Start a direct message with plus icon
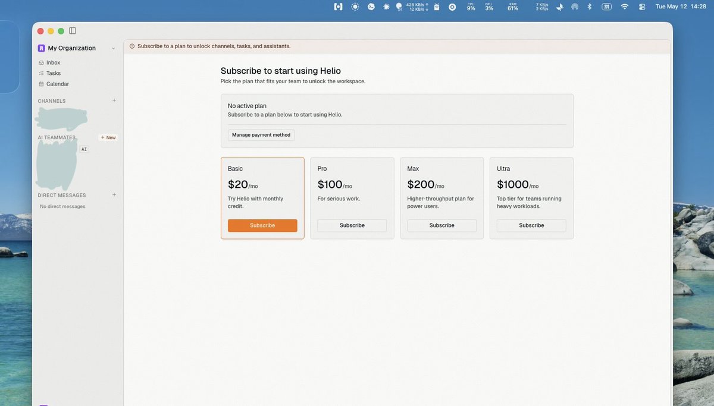714x406 pixels. (x=114, y=194)
